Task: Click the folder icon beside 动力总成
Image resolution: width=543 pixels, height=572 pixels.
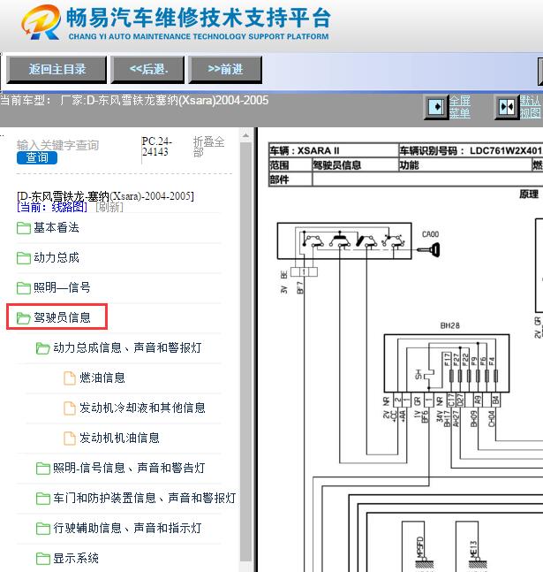Action: (24, 258)
